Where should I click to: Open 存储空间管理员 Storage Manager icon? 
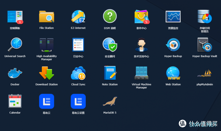click(x=205, y=17)
